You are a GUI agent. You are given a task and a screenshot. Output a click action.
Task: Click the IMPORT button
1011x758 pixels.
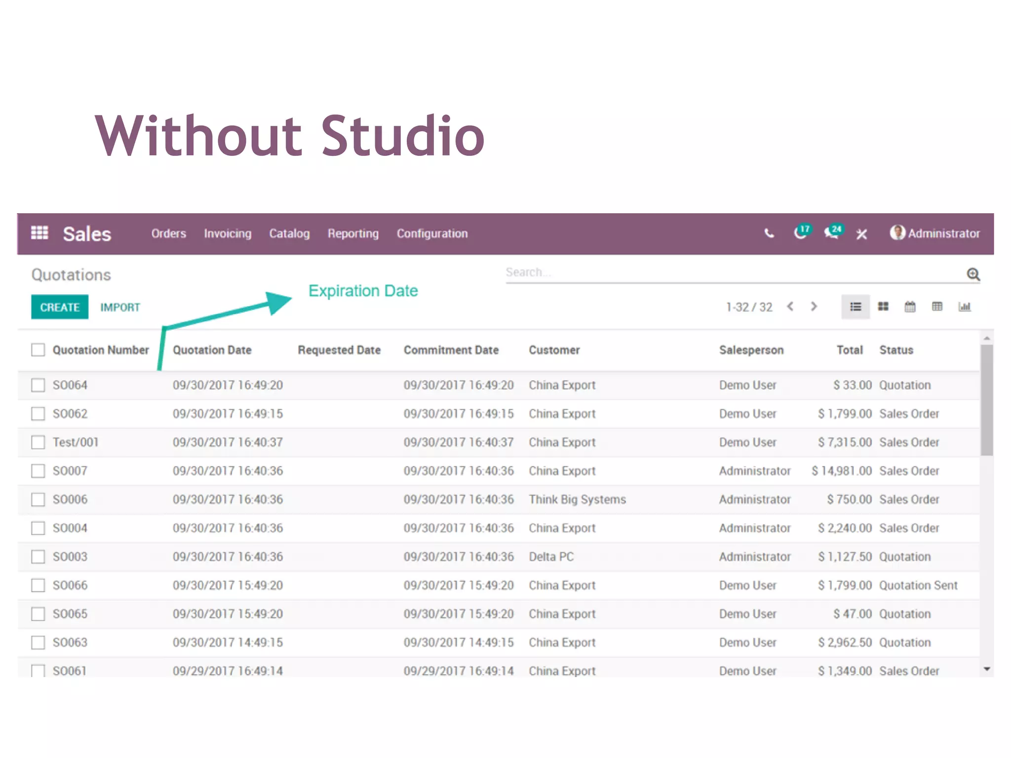[120, 307]
